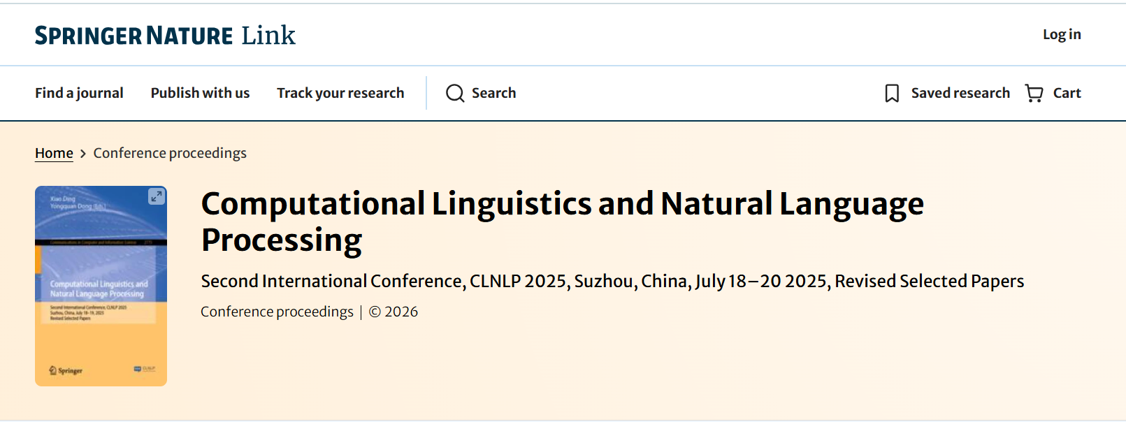Open the Track your research menu

340,93
